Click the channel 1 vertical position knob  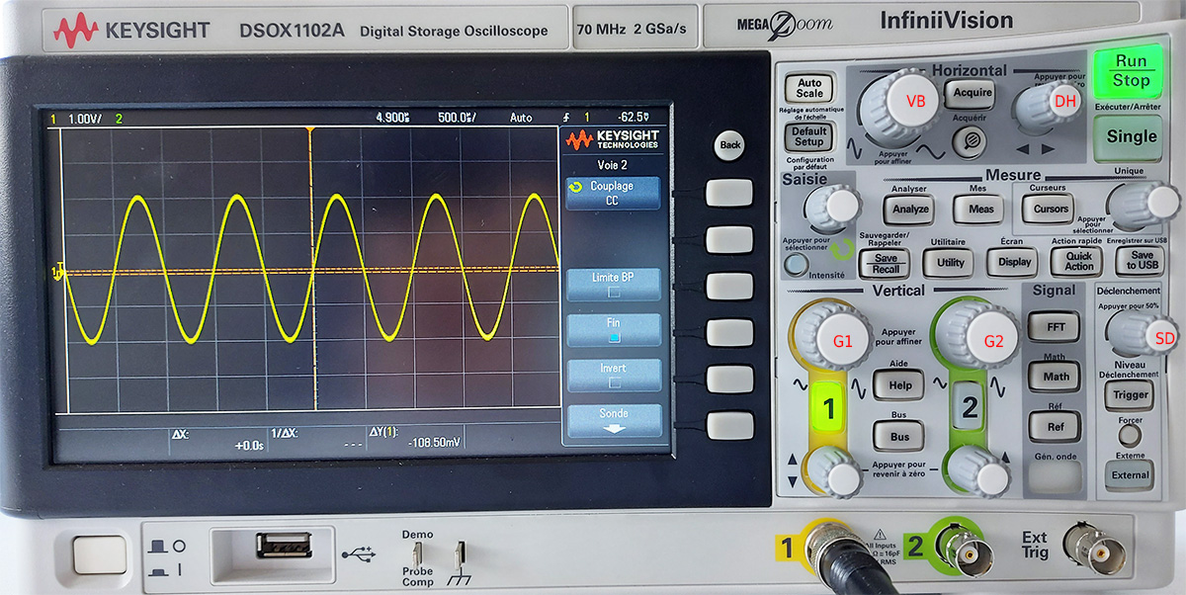click(x=836, y=472)
